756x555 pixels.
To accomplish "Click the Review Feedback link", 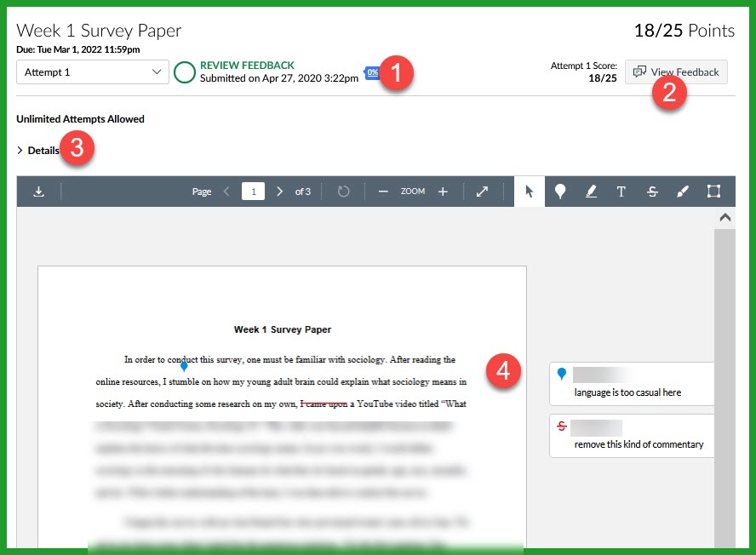I will tap(246, 65).
